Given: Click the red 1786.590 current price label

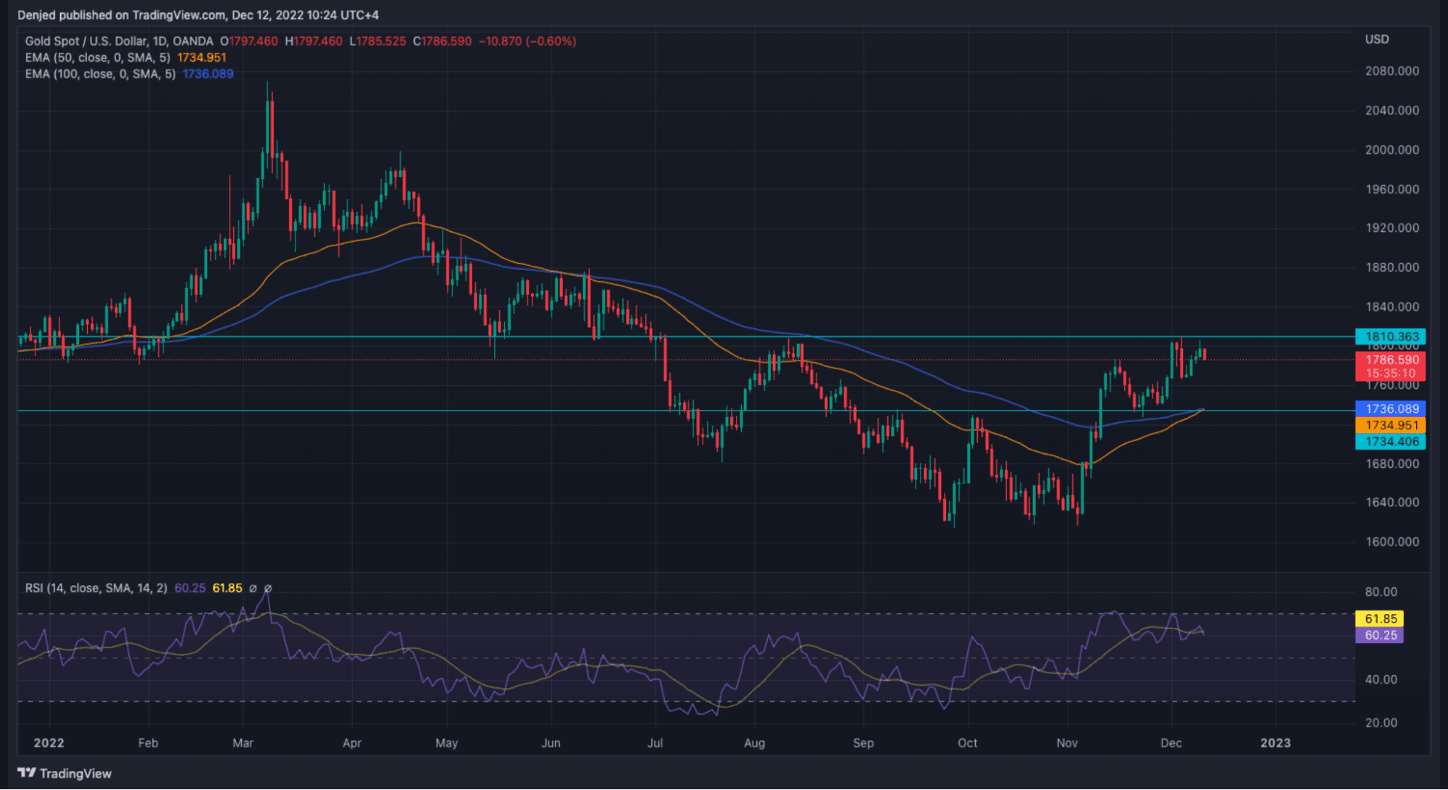Looking at the screenshot, I should 1390,360.
